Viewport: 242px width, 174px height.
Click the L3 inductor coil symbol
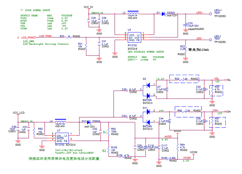tap(133, 13)
